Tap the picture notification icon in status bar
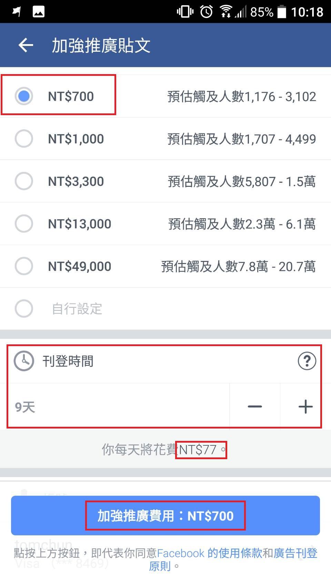Image resolution: width=331 pixels, height=575 pixels. [x=38, y=12]
